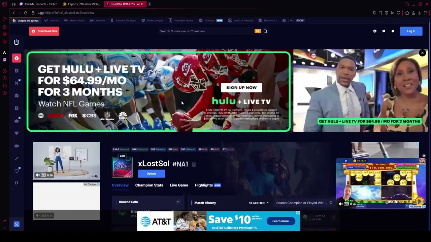The height and width of the screenshot is (242, 431).
Task: Open the red download icon in U.GG sidebar
Action: click(x=16, y=58)
